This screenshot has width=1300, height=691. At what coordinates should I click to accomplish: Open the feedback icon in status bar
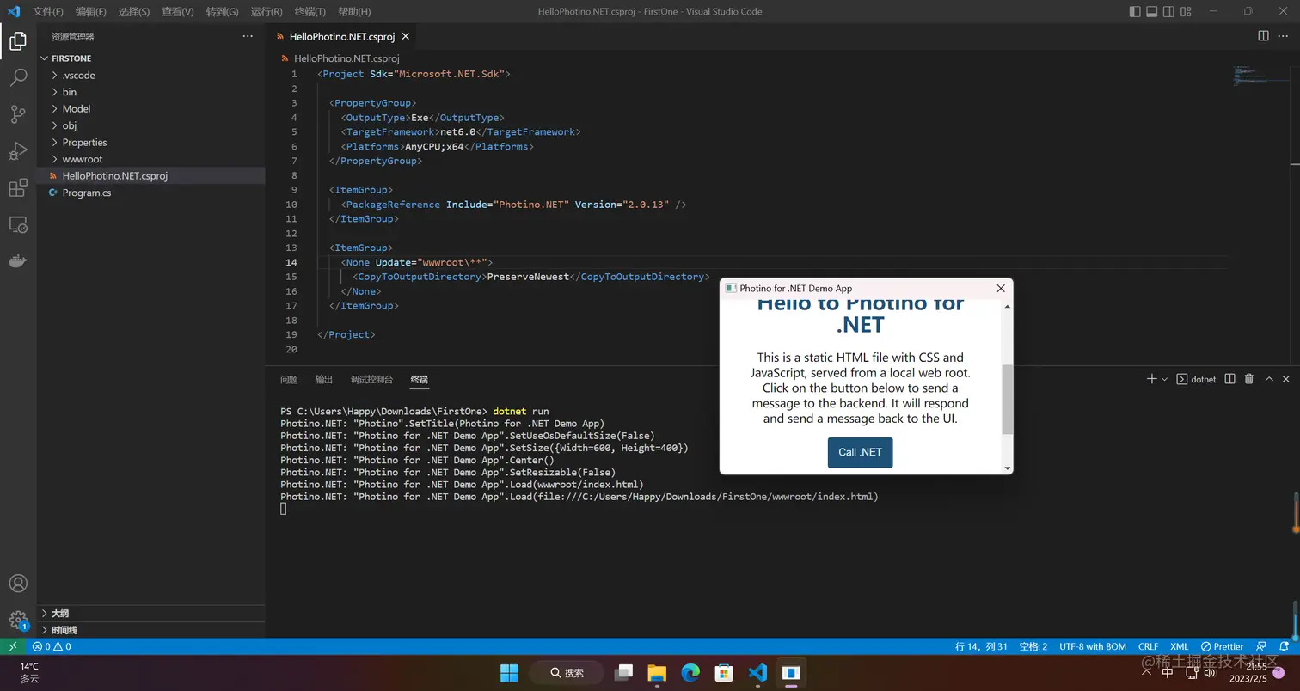pos(1261,646)
